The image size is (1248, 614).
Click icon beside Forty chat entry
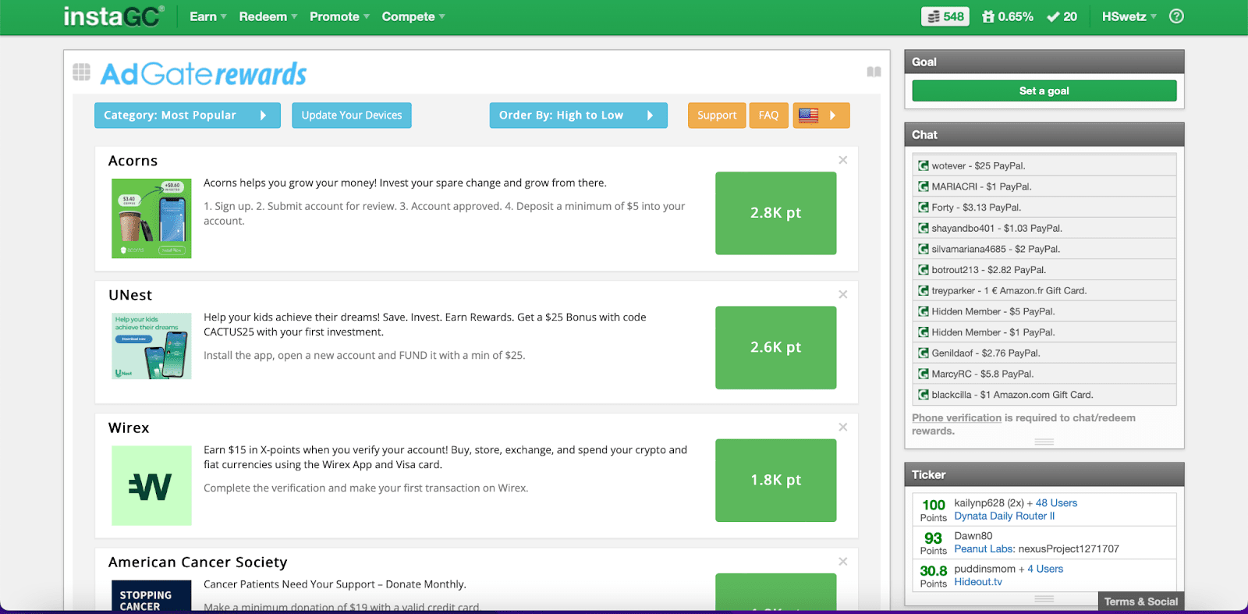[924, 208]
